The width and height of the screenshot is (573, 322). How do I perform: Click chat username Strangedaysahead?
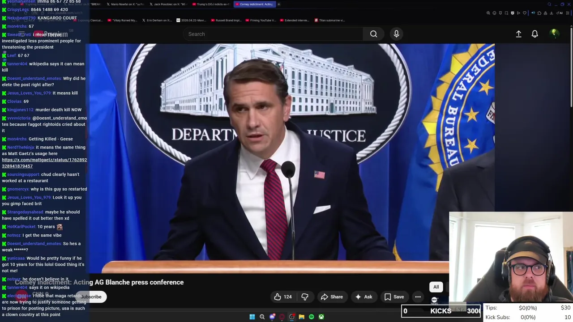pos(25,212)
